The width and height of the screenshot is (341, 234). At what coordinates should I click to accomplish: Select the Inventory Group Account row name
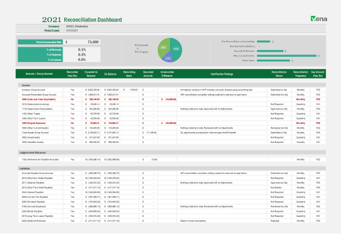pyautogui.click(x=33, y=90)
